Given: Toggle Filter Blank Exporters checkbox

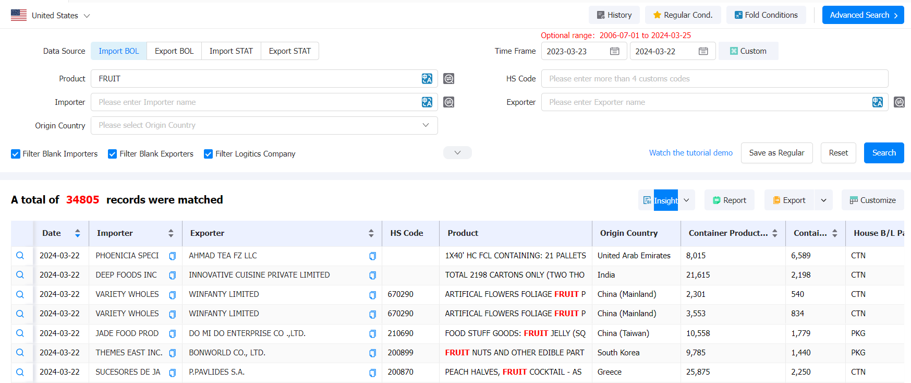Looking at the screenshot, I should coord(112,154).
